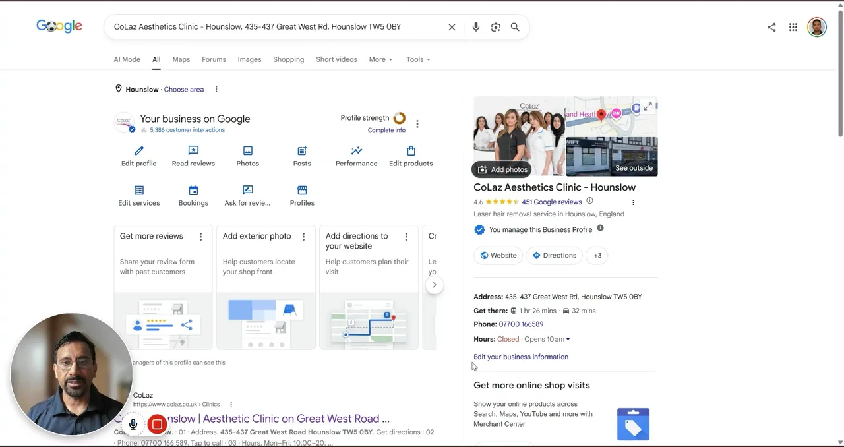Open menu on Add exterior photo card
The image size is (844, 447).
click(303, 236)
